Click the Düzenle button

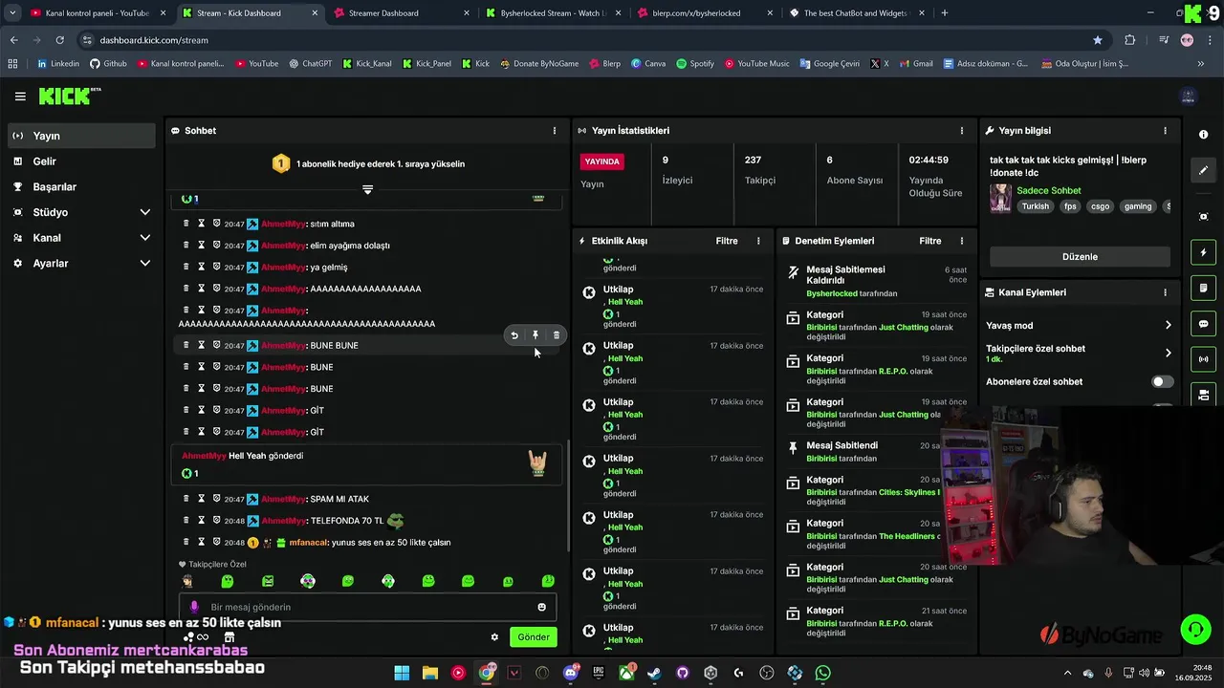(x=1080, y=257)
